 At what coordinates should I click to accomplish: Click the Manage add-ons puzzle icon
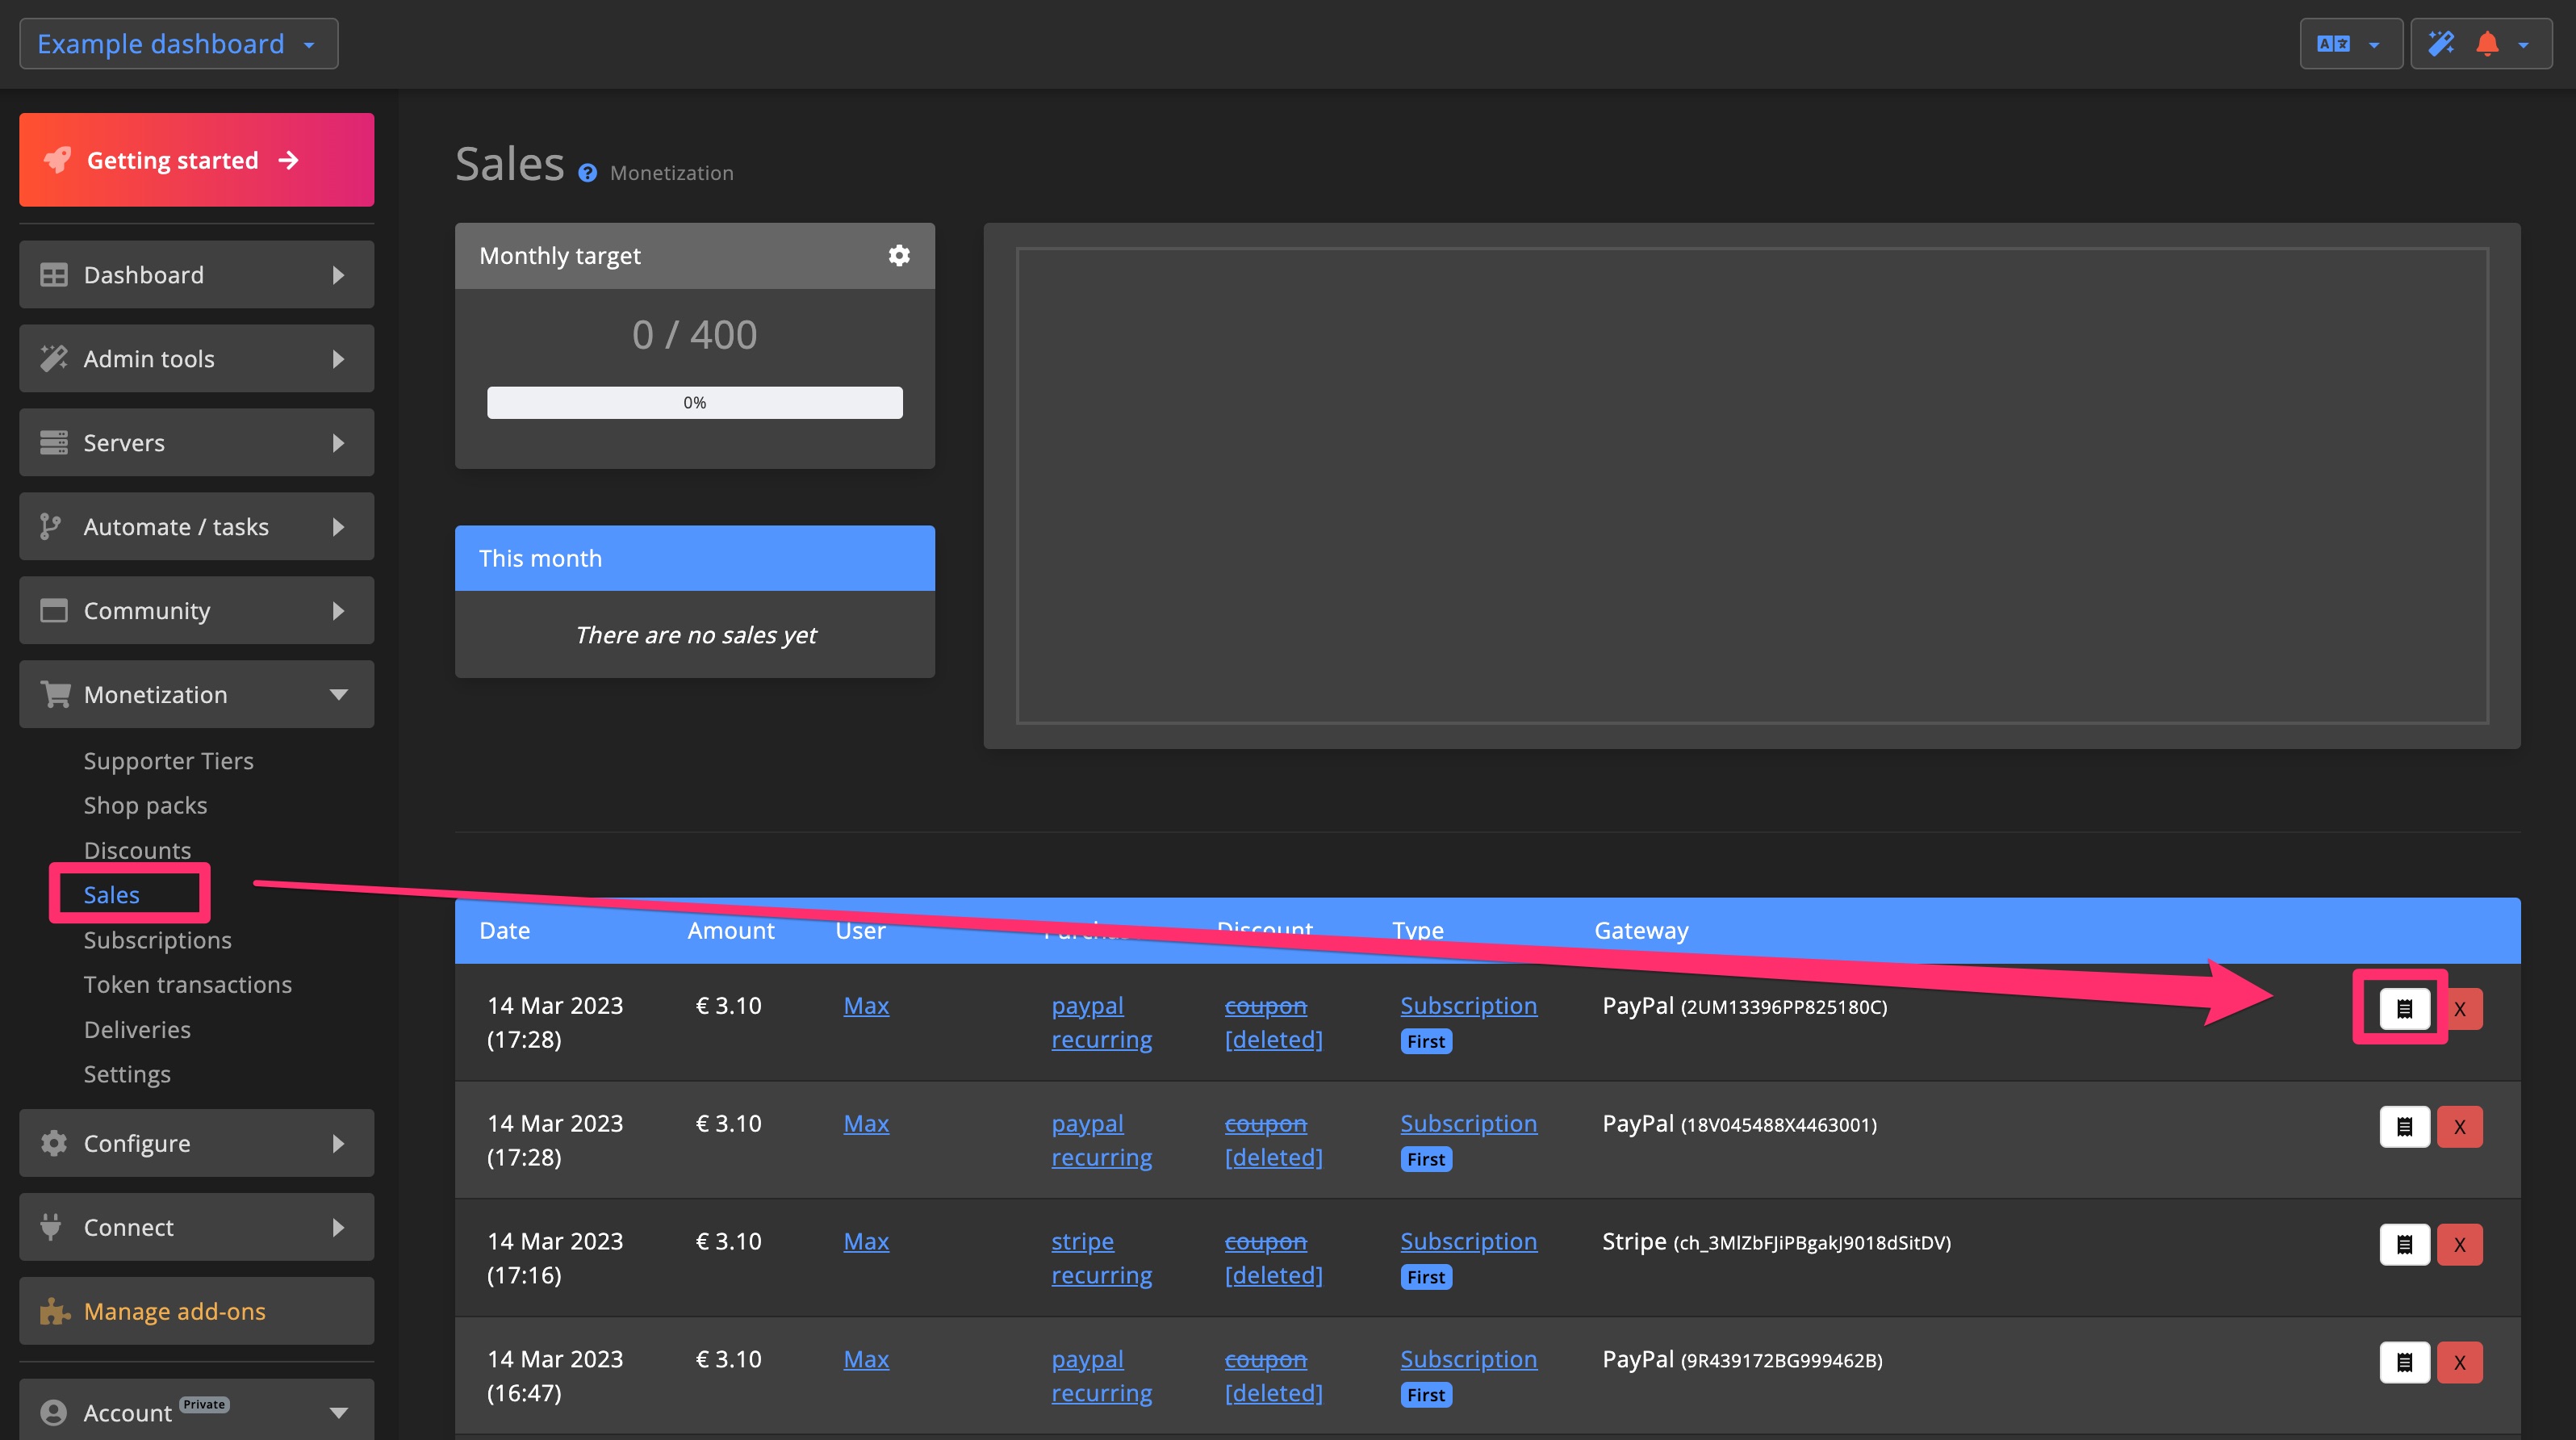pos(54,1310)
